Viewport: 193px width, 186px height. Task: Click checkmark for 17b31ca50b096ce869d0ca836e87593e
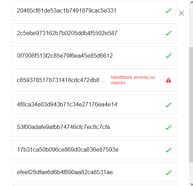tap(169, 150)
